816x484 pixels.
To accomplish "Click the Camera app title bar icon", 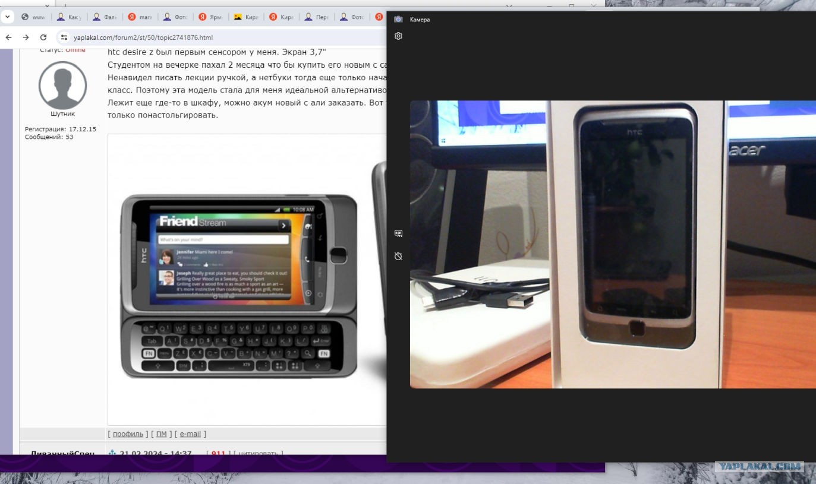I will click(x=398, y=20).
